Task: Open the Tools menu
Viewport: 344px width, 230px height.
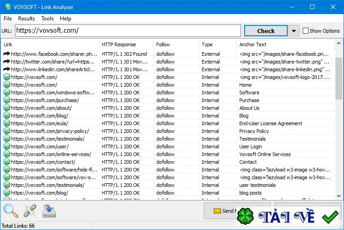Action: point(47,19)
